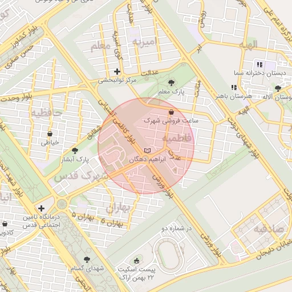Click the tree icon of بوستان الاله
The width and height of the screenshot is (292, 292).
point(278,88)
